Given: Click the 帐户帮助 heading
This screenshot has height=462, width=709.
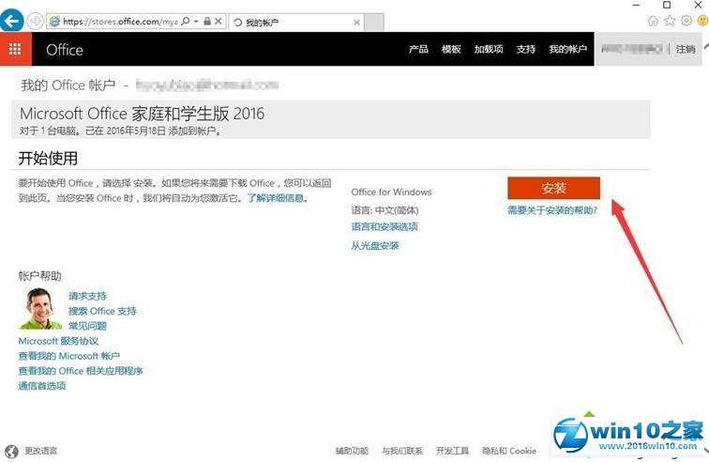Looking at the screenshot, I should point(39,276).
